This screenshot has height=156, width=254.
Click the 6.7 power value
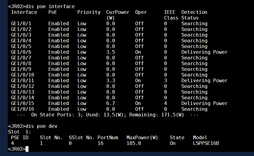[111, 103]
